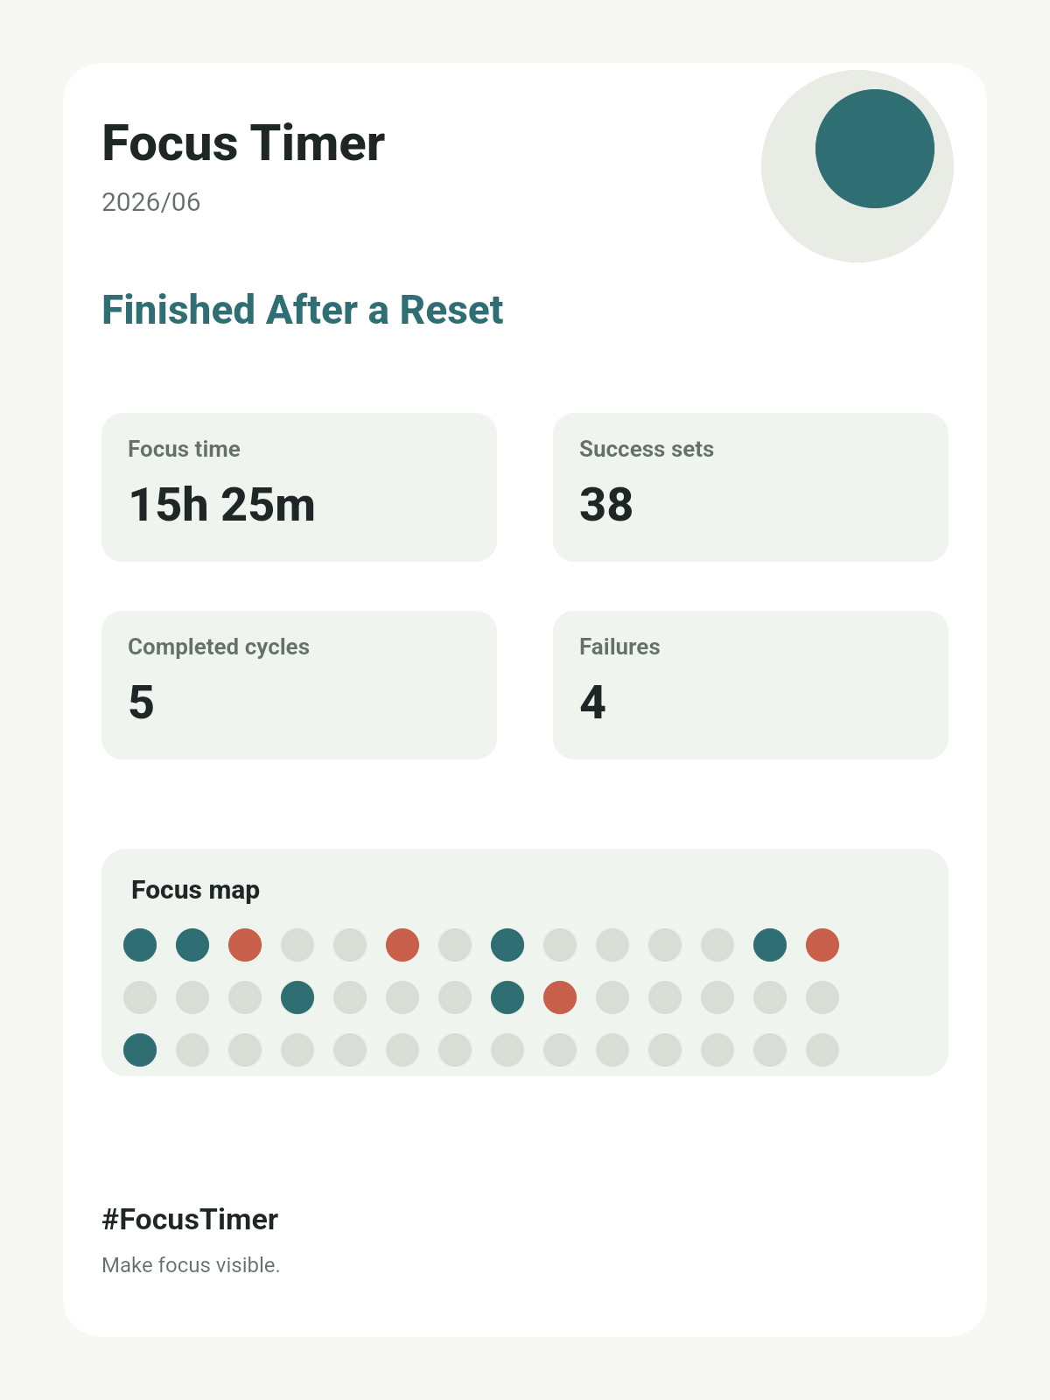1050x1400 pixels.
Task: Click the second red dot in top row
Action: 402,945
